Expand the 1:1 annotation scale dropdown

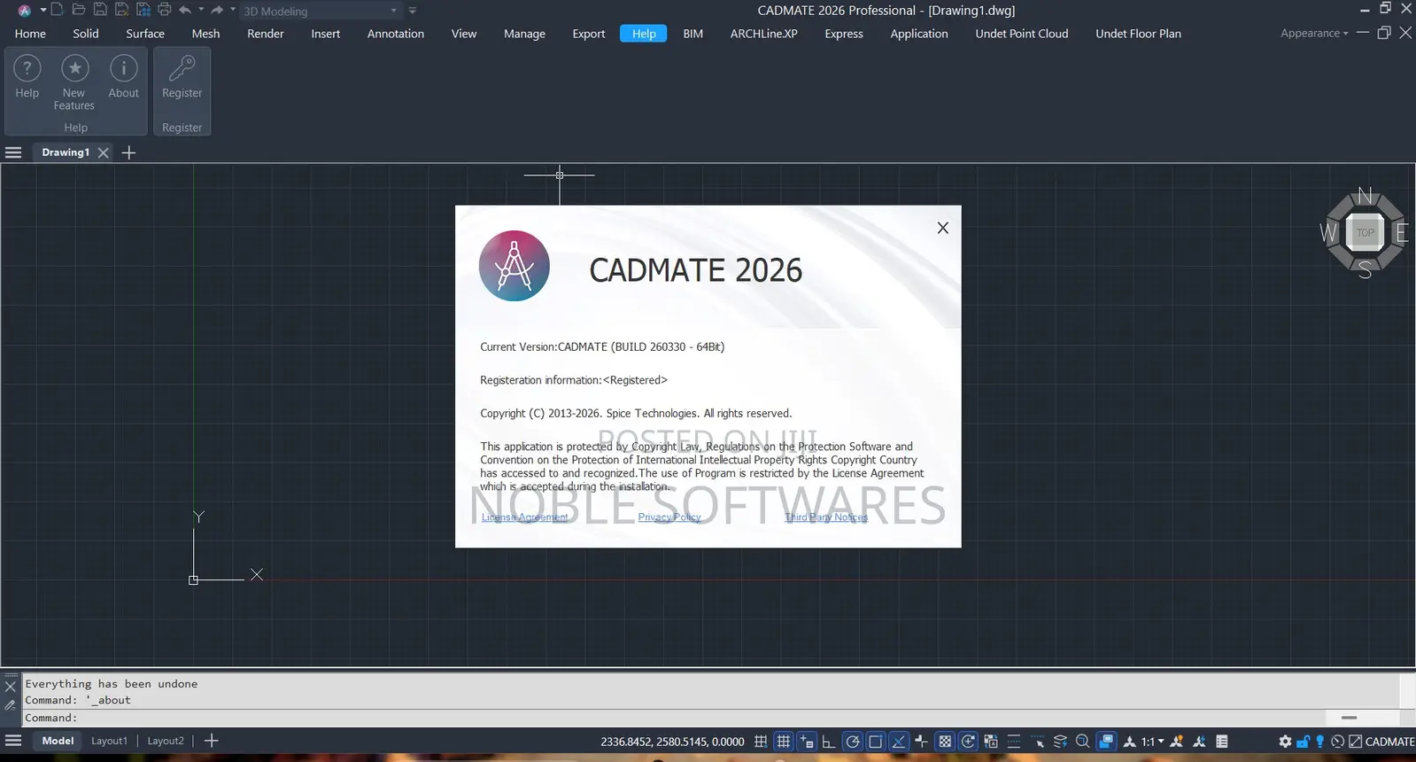1152,742
